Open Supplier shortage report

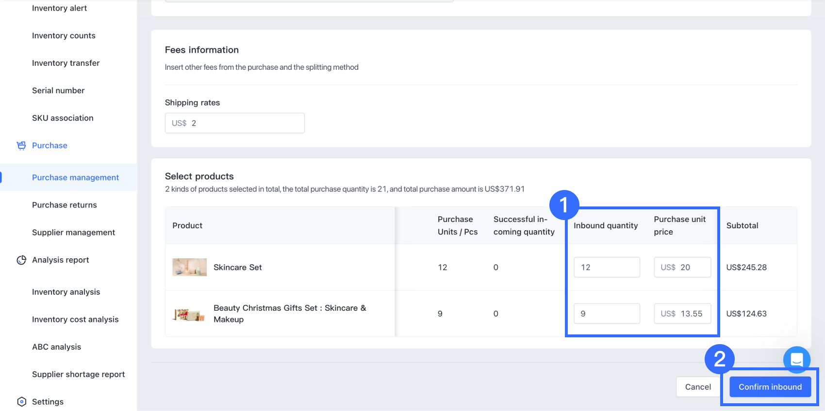pyautogui.click(x=78, y=374)
